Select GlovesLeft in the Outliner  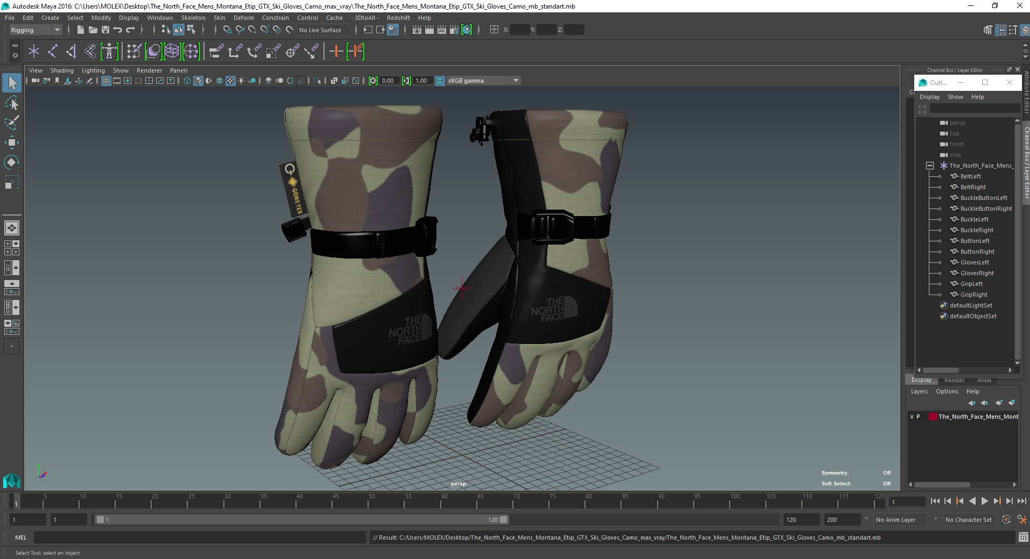(975, 262)
